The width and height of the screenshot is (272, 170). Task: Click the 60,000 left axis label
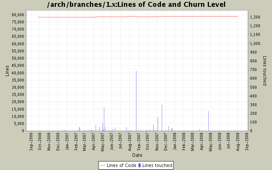[x=18, y=44]
